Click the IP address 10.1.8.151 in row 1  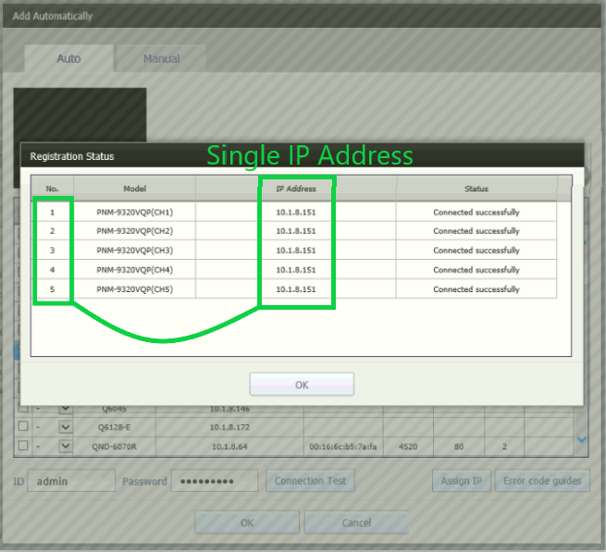click(296, 212)
